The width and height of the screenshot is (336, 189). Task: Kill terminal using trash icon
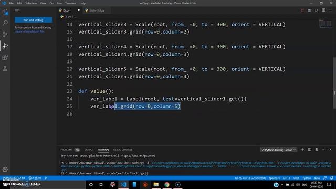point(317,150)
